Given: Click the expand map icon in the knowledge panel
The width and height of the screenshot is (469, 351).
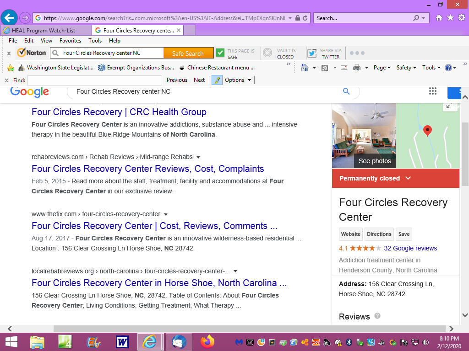Looking at the screenshot, I should pos(450,106).
